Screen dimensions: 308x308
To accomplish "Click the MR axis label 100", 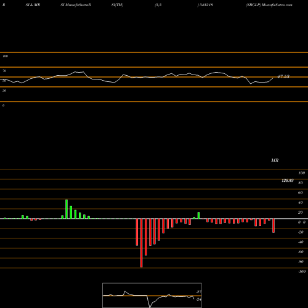I will pos(301,173).
